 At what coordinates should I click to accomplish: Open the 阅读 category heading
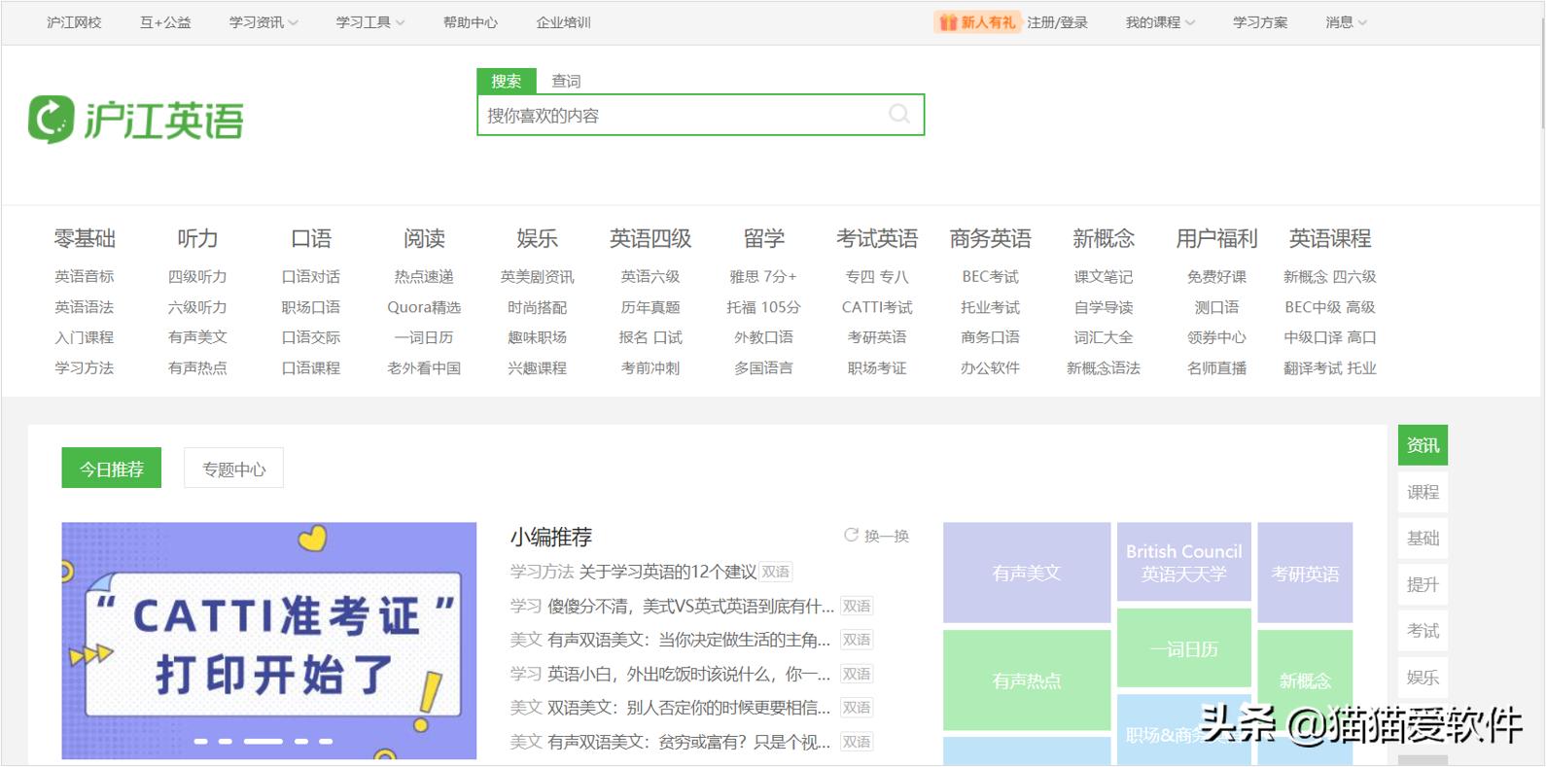424,238
